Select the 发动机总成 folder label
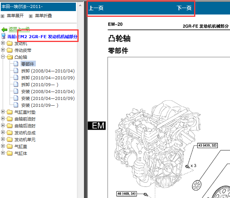 25,133
